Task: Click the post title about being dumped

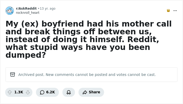Action: click(x=89, y=39)
